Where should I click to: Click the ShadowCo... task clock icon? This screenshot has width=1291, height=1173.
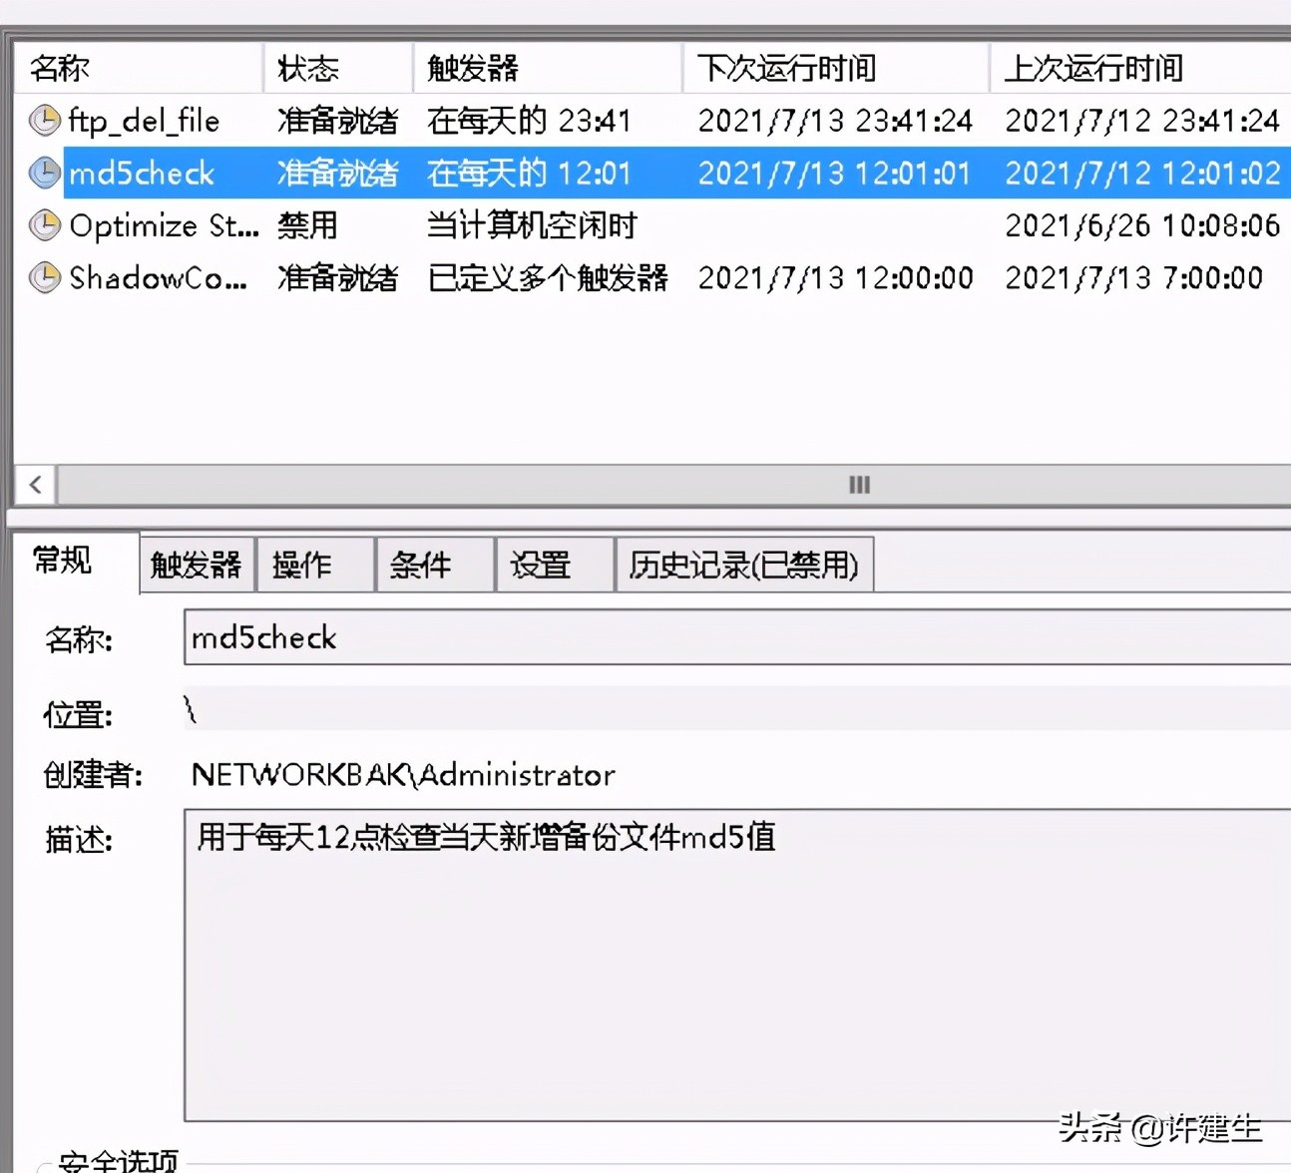tap(44, 278)
